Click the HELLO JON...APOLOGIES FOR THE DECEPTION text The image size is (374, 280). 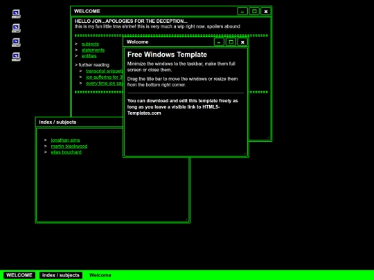pos(131,21)
